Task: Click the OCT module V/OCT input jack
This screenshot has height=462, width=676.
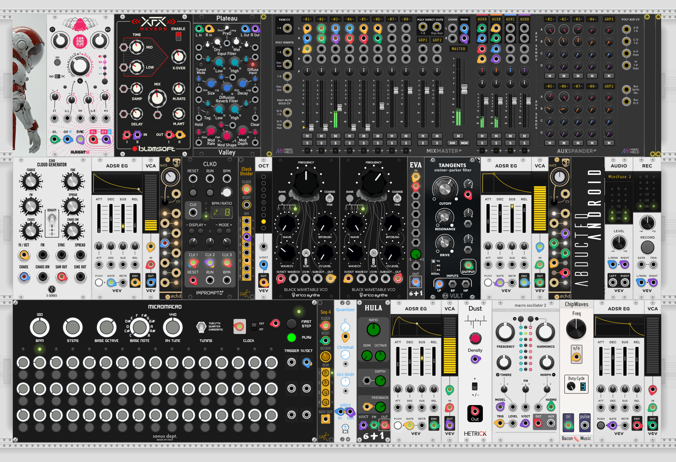Action: click(264, 265)
